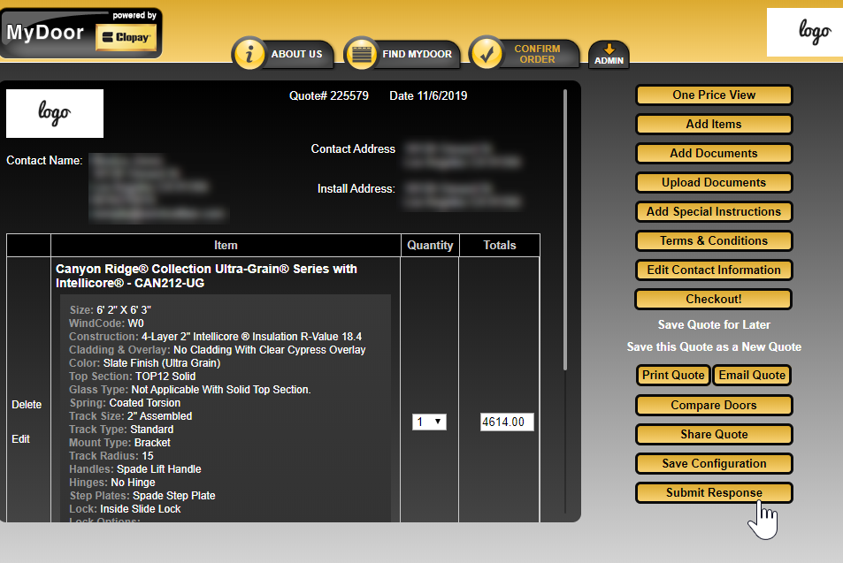Switch to One Price View
843x563 pixels.
(x=714, y=95)
